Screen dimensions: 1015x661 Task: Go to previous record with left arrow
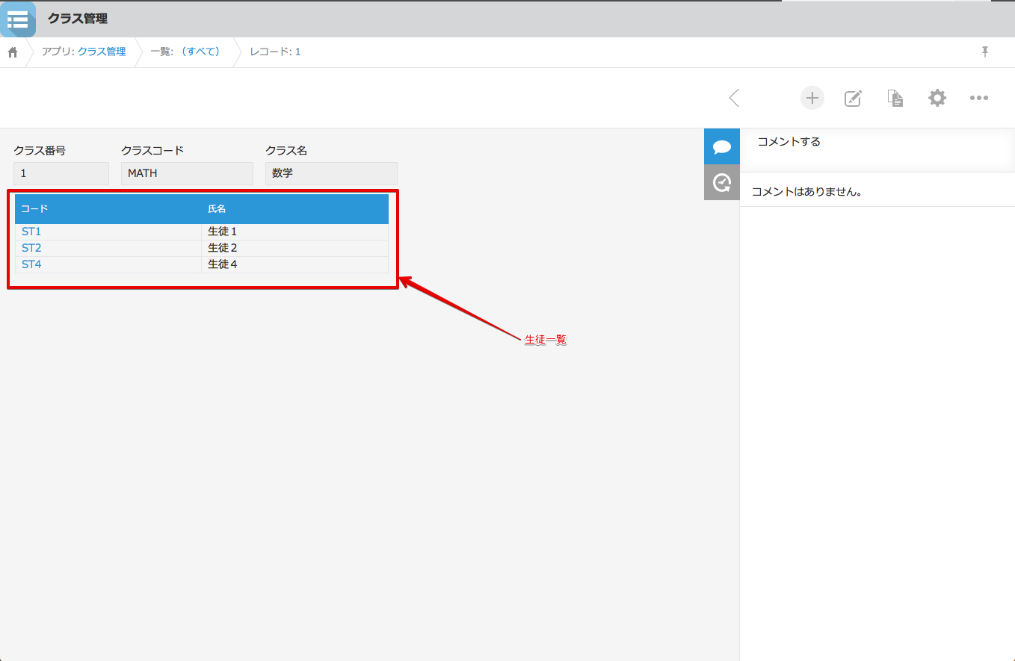[x=734, y=98]
